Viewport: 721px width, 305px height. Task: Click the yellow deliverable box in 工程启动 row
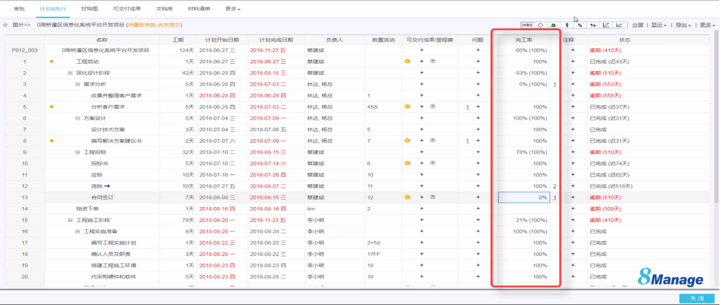click(408, 61)
